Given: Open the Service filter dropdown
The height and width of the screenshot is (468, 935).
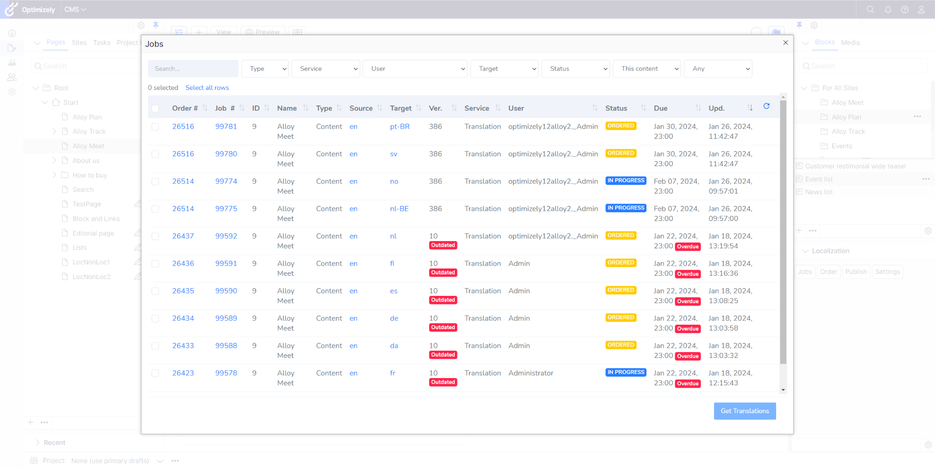Looking at the screenshot, I should click(x=326, y=69).
